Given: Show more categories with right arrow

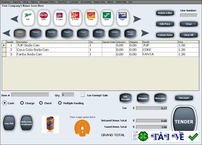Looking at the screenshot, I should [x=145, y=33].
